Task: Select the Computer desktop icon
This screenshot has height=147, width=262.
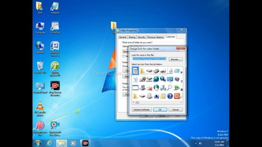Action: point(40,28)
